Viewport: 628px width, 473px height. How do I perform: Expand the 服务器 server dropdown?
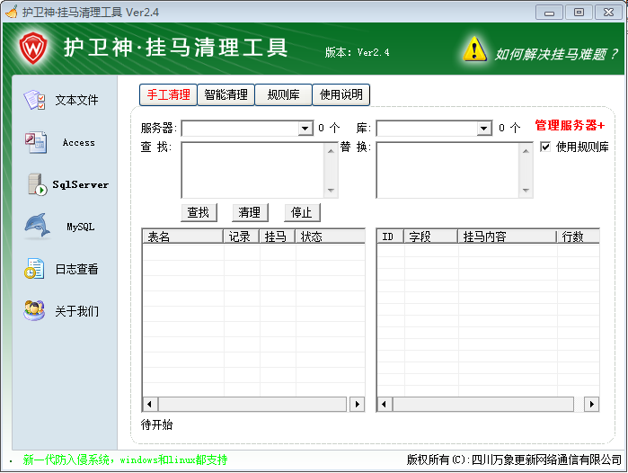[x=305, y=129]
